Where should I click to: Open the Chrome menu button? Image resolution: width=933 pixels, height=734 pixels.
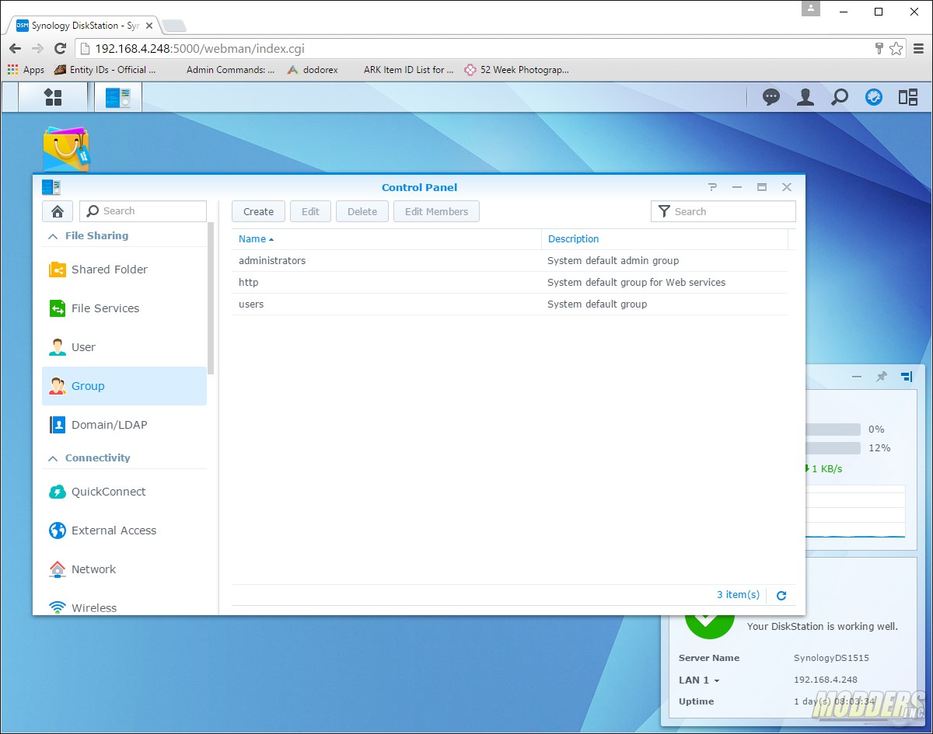[x=919, y=48]
